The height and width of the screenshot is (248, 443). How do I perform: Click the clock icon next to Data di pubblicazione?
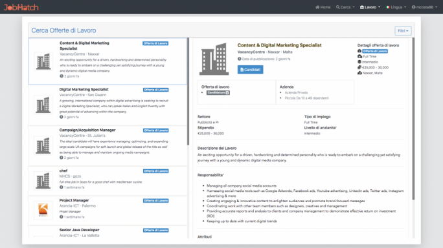tap(239, 59)
